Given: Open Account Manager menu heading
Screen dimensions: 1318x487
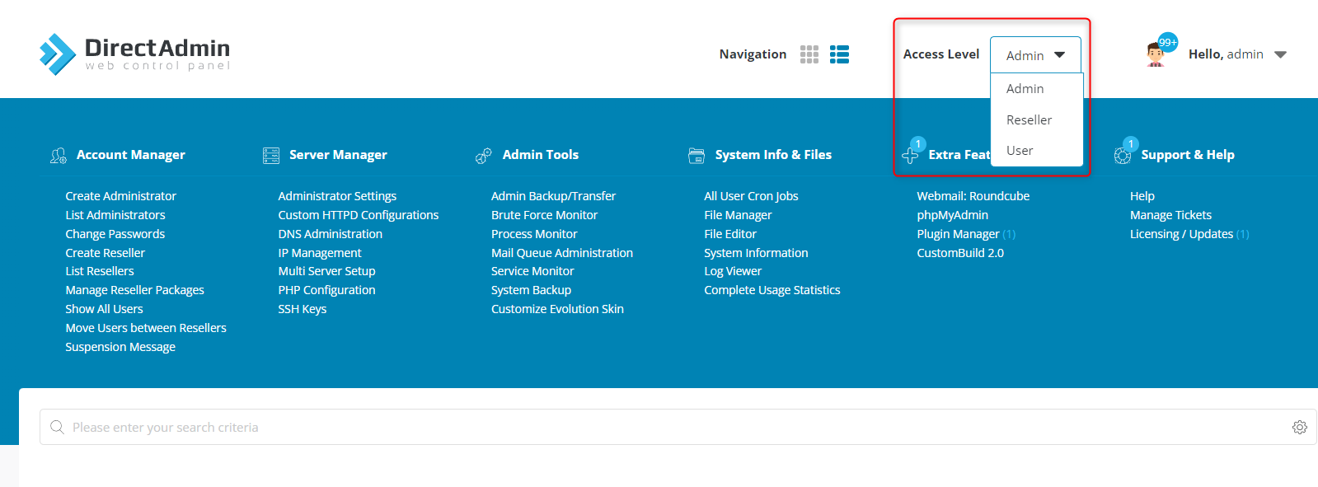Looking at the screenshot, I should click(x=131, y=155).
